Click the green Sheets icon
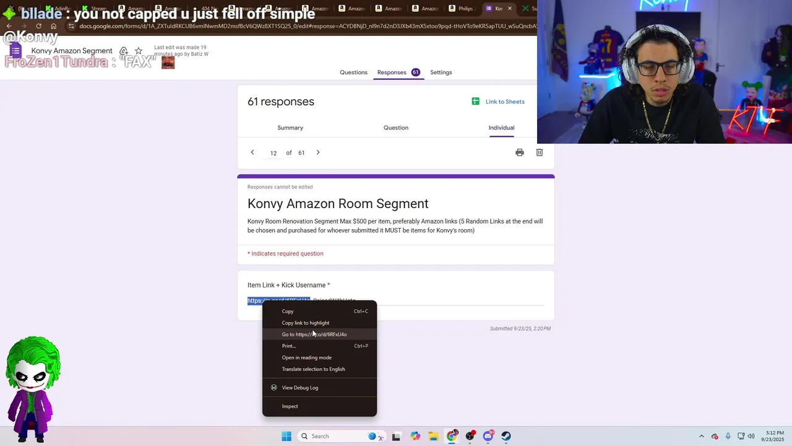 click(475, 102)
